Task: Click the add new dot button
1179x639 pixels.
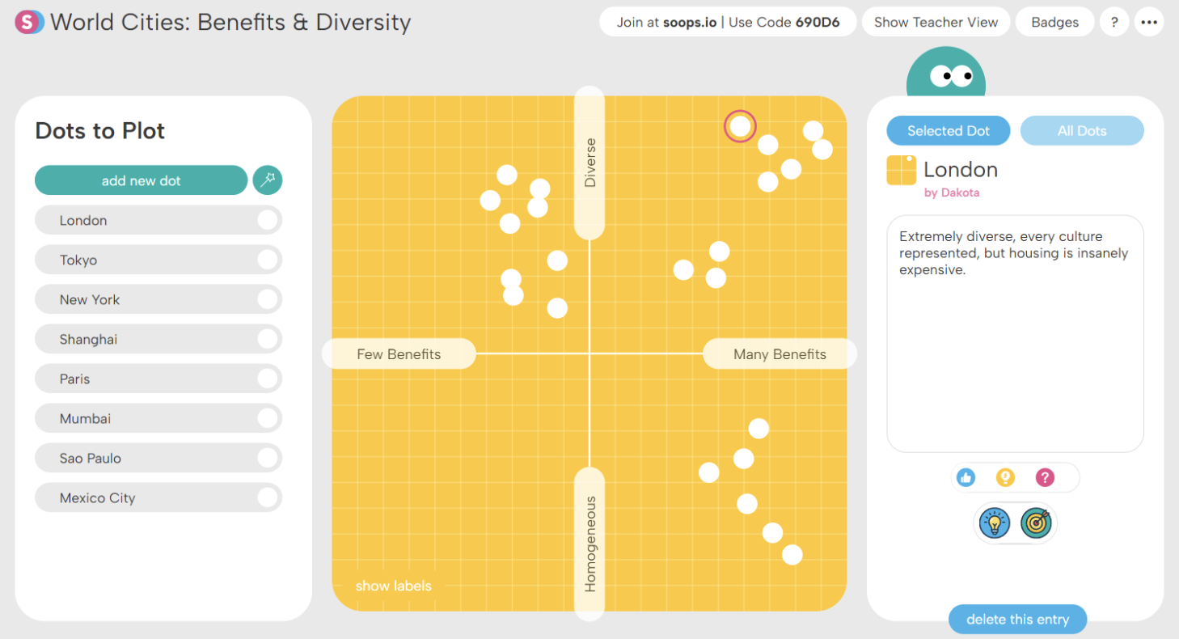Action: click(x=141, y=180)
